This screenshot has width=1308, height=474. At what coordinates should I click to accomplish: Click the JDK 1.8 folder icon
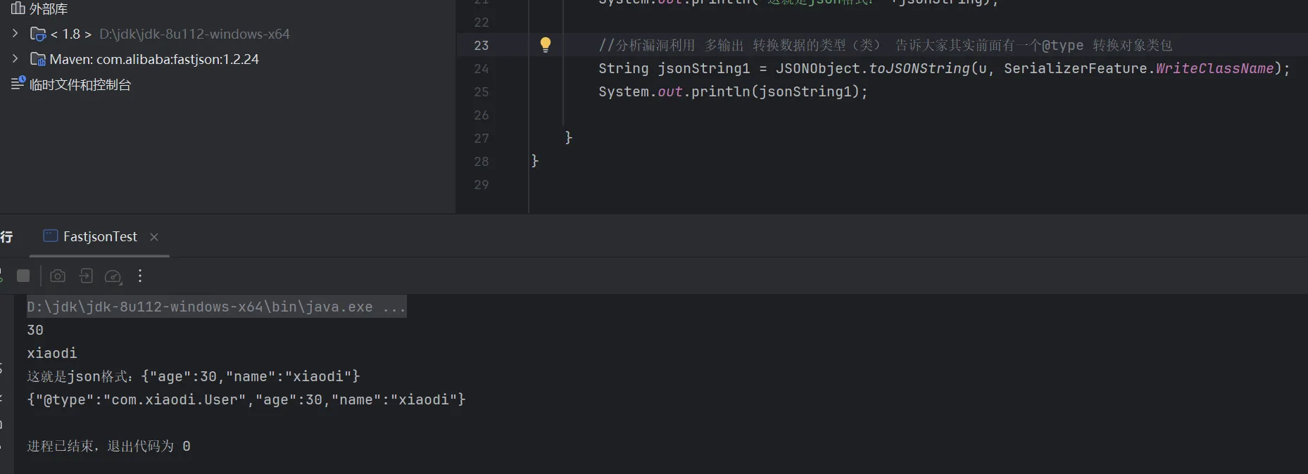click(x=38, y=34)
